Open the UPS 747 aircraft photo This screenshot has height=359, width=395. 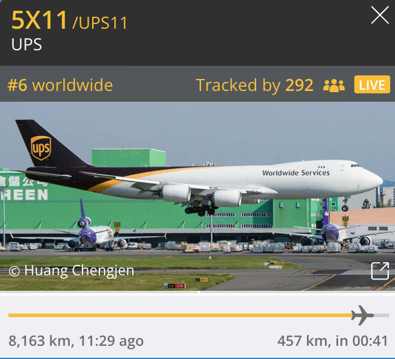pos(197,196)
